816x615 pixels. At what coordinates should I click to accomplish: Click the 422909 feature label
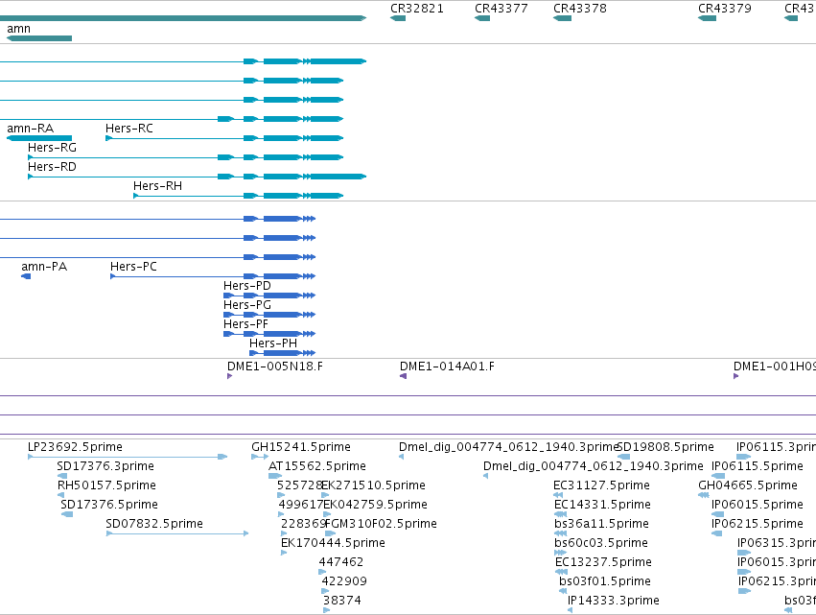(344, 581)
